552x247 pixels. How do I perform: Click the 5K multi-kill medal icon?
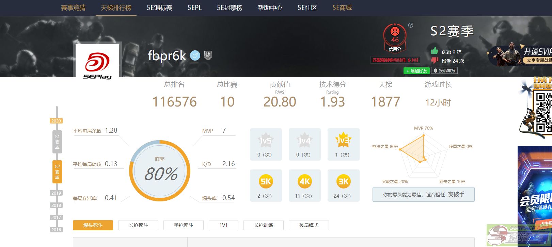pyautogui.click(x=266, y=182)
